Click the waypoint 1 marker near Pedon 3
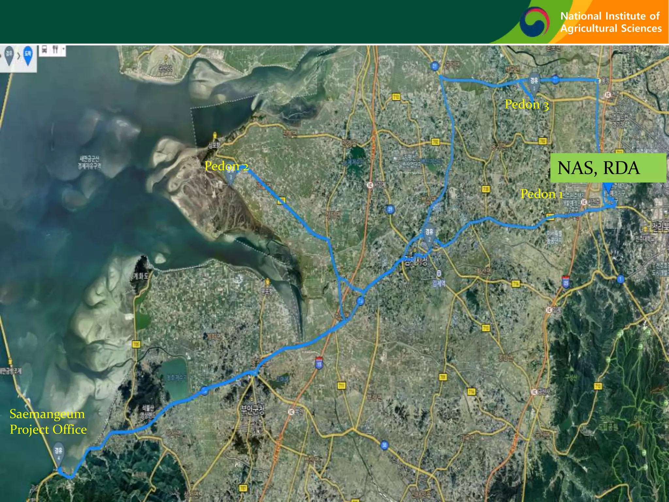Viewport: 669px width, 502px height. click(534, 83)
